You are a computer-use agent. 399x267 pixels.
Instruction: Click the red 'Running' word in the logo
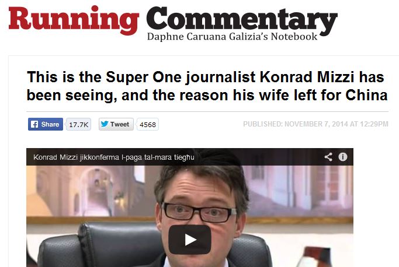pos(74,20)
